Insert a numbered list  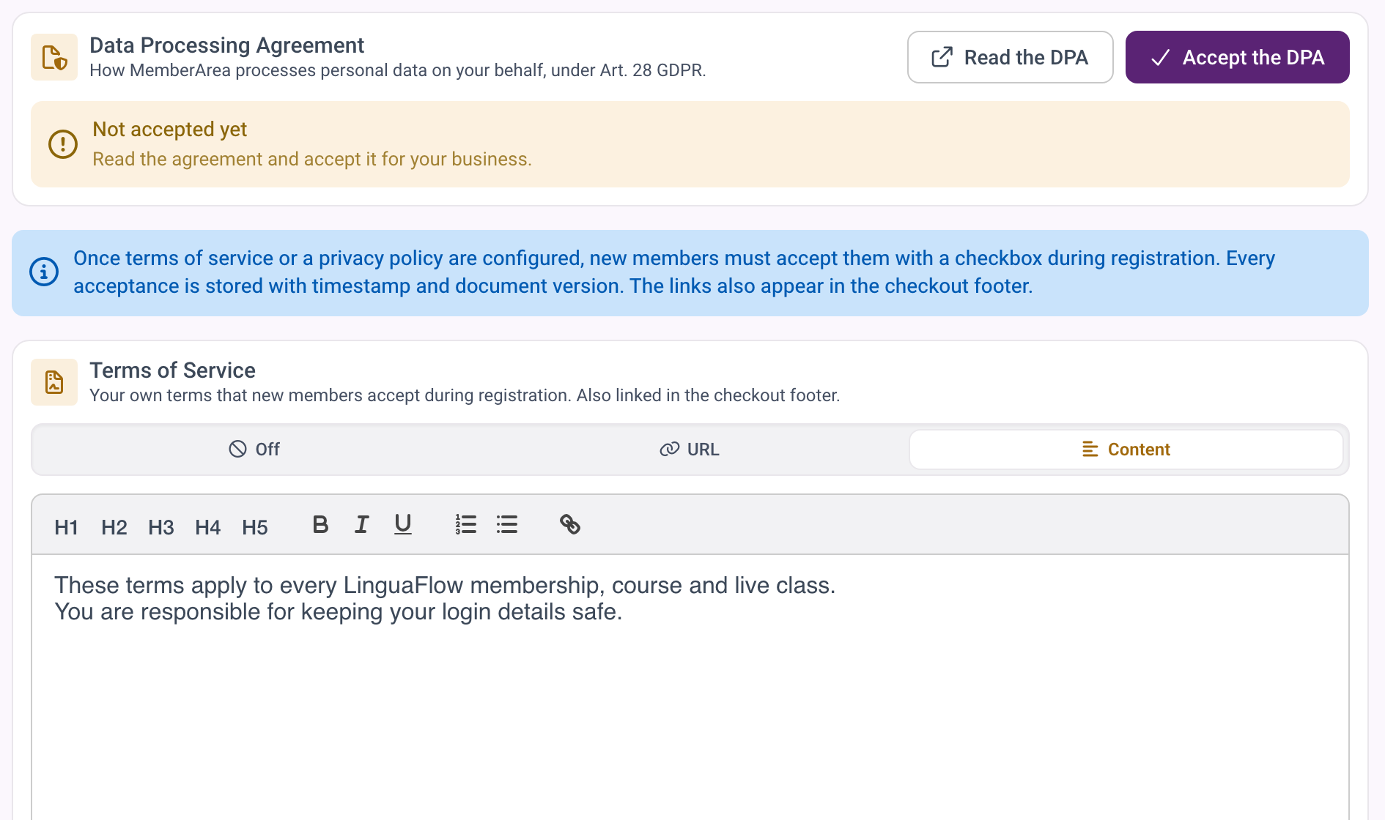point(465,524)
